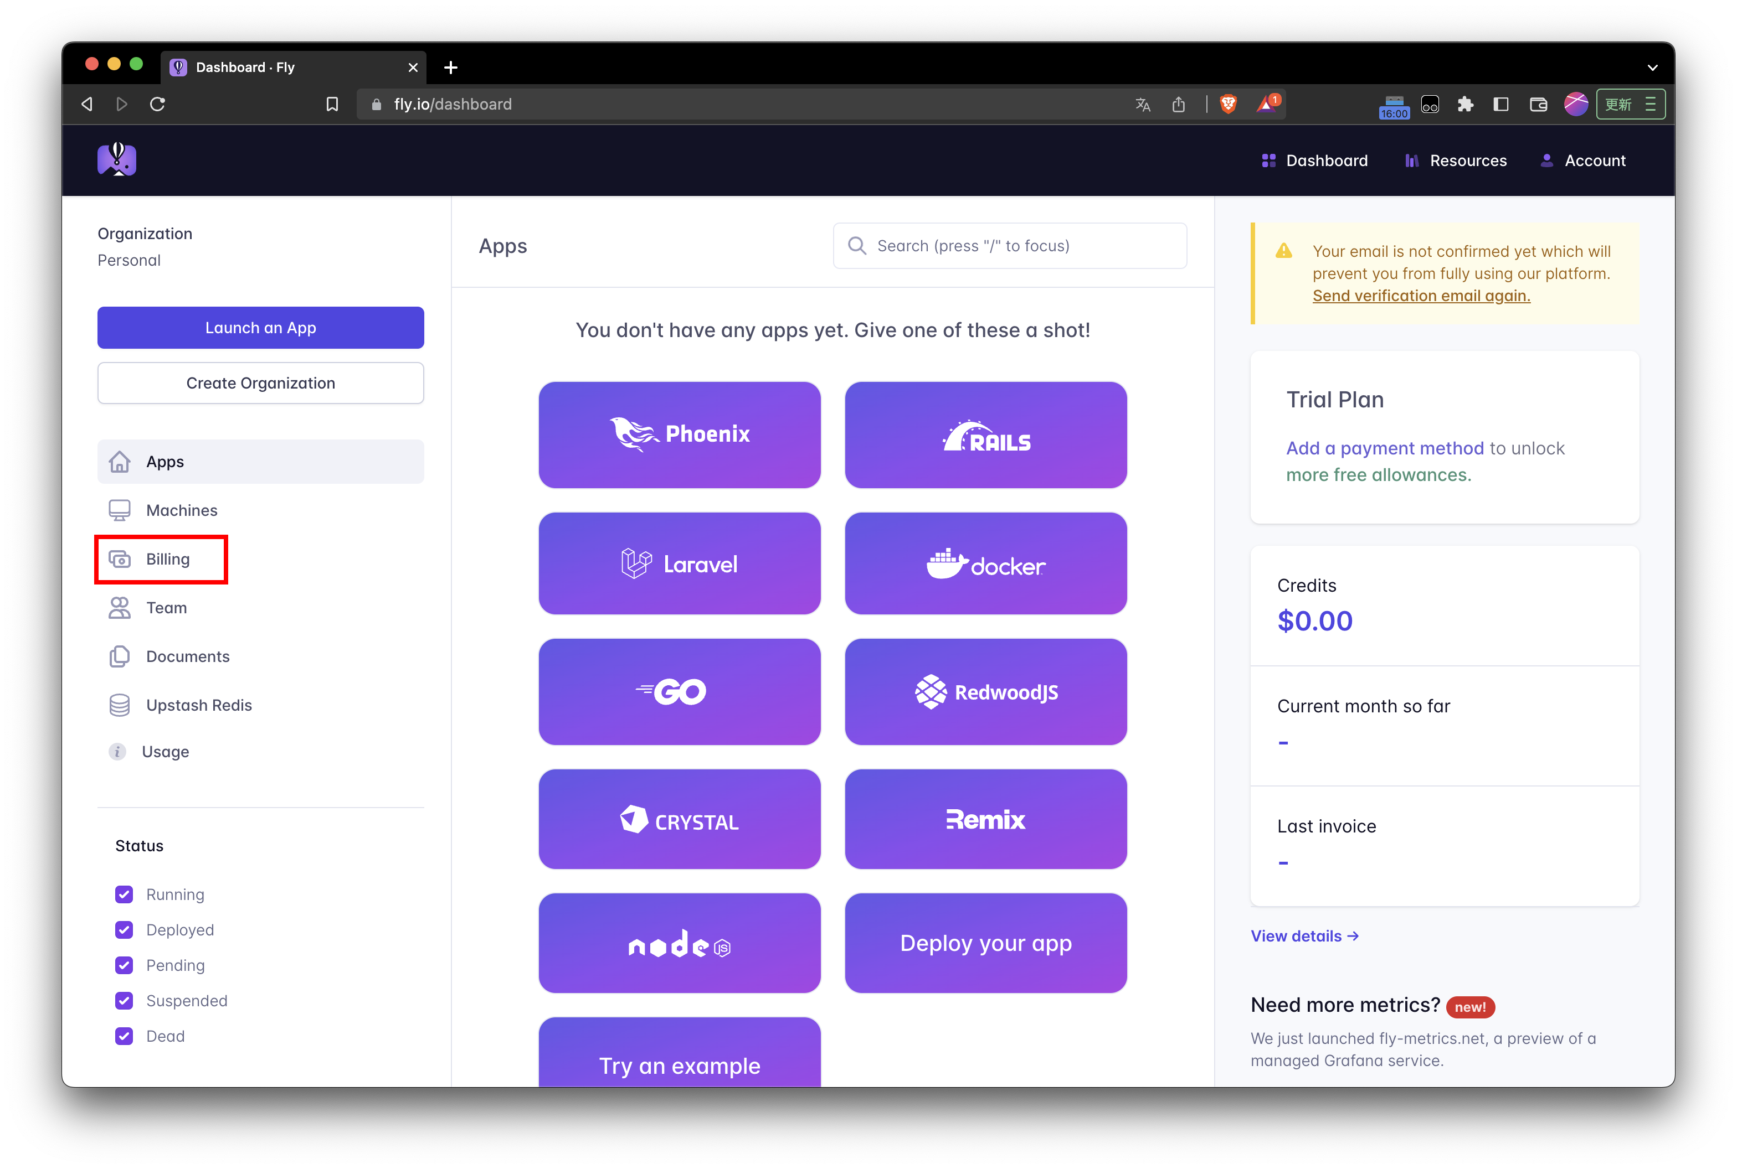Bookmark this page using the bookmark icon
This screenshot has width=1737, height=1169.
tap(332, 105)
